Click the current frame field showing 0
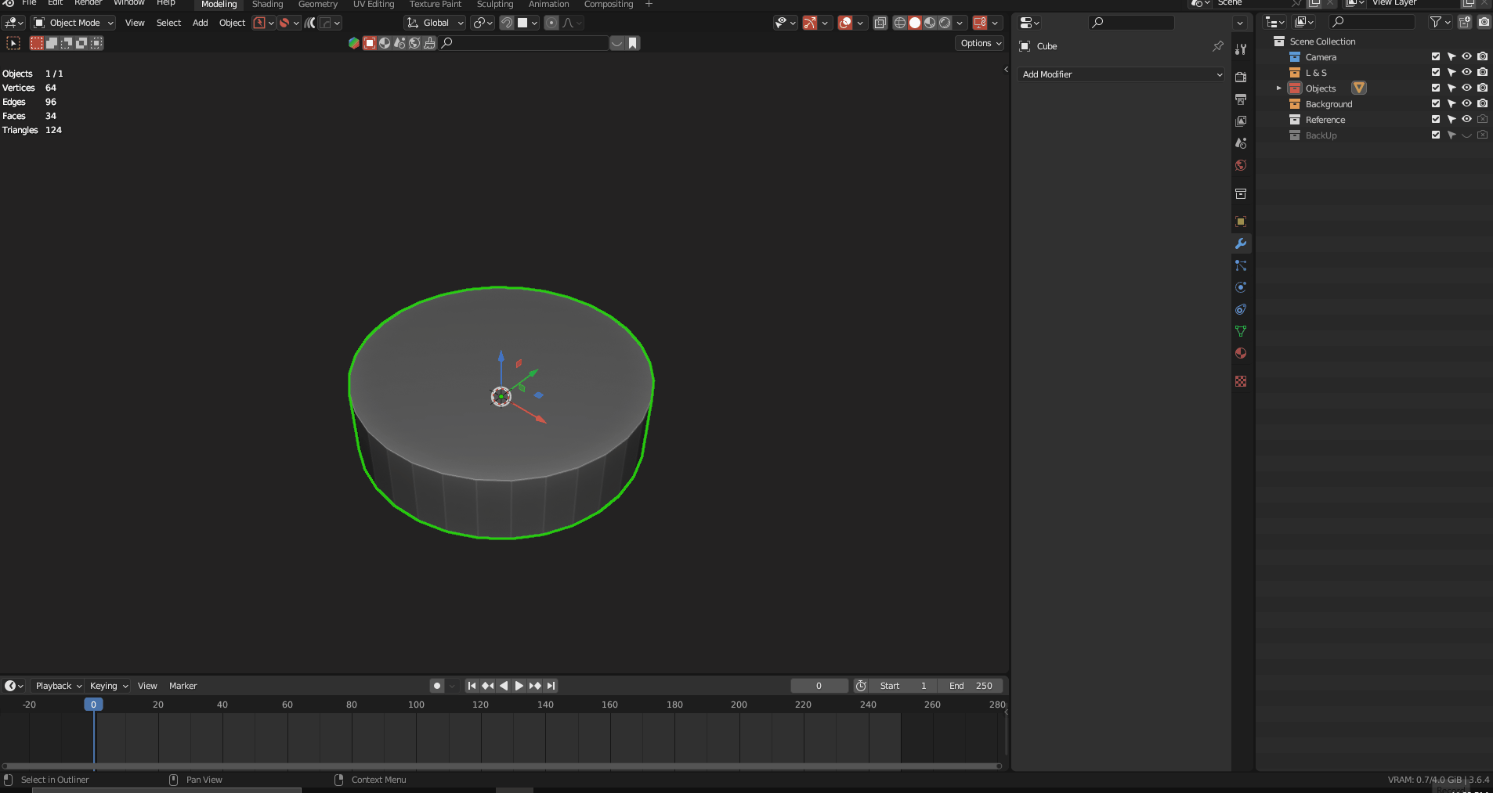The width and height of the screenshot is (1493, 793). pos(819,686)
